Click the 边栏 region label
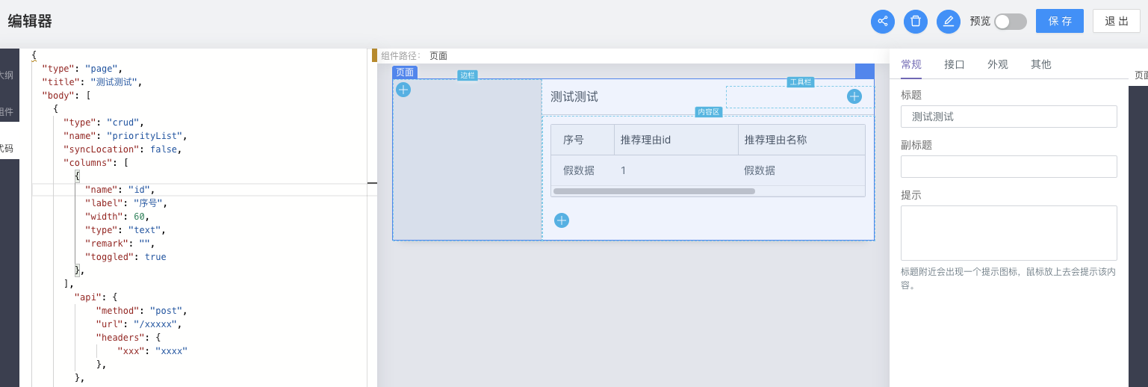 click(468, 75)
